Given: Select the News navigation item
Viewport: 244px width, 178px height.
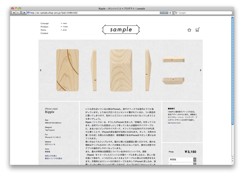Looking at the screenshot, I should pos(43,30).
